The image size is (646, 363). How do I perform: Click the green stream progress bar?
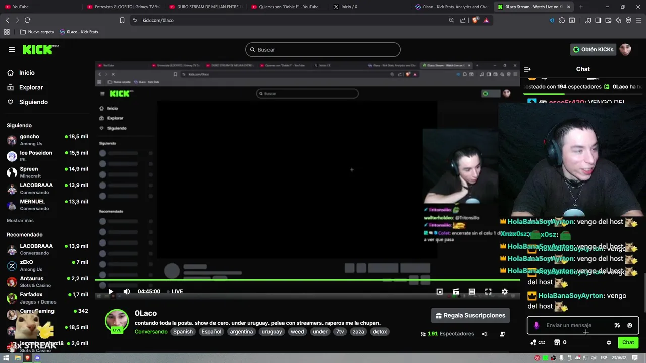point(307,280)
